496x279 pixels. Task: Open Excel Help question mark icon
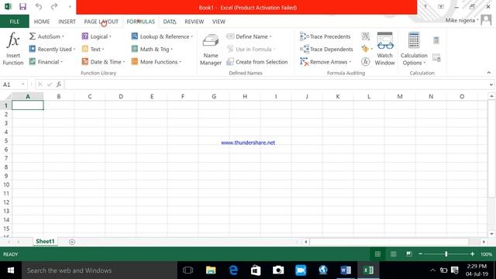click(425, 7)
